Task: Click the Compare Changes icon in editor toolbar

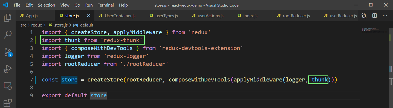Action: pyautogui.click(x=364, y=16)
